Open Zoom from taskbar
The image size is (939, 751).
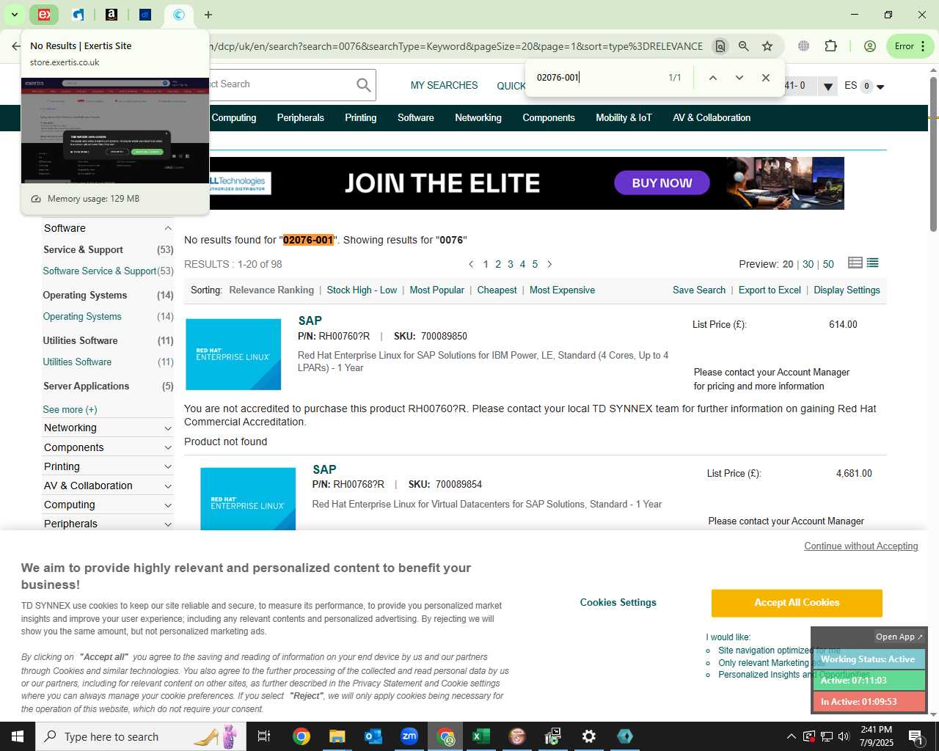409,736
